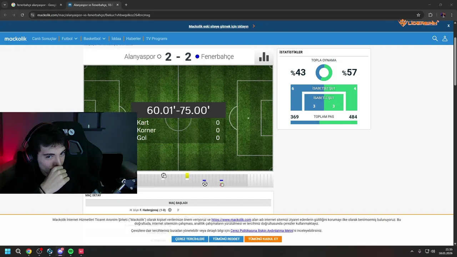Open the Chrome profile avatar
Viewport: 457px width, 257px height.
[443, 15]
